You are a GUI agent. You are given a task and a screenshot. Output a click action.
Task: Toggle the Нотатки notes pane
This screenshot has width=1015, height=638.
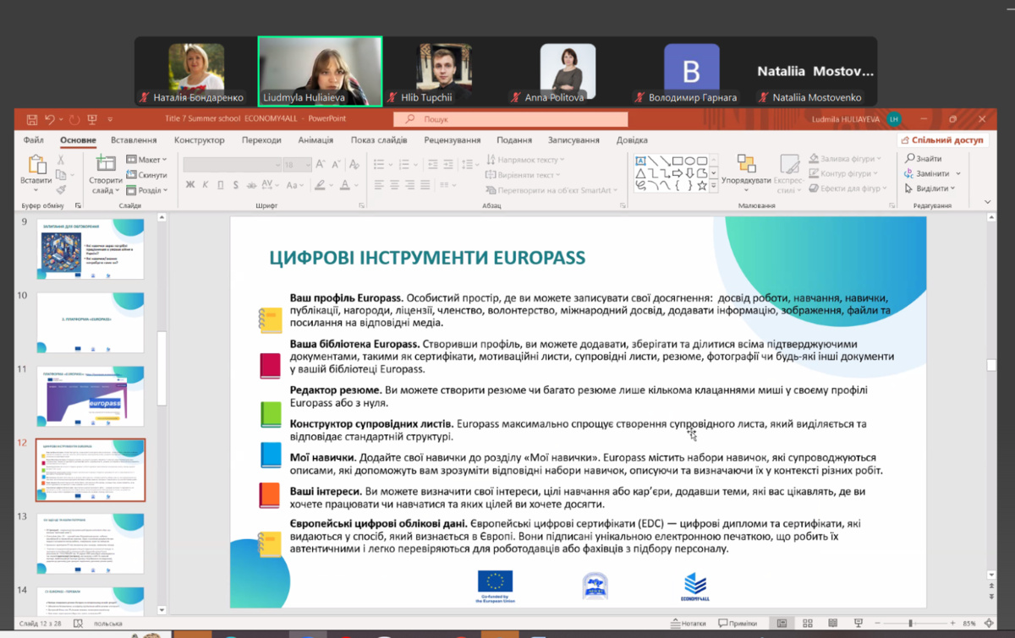(686, 624)
